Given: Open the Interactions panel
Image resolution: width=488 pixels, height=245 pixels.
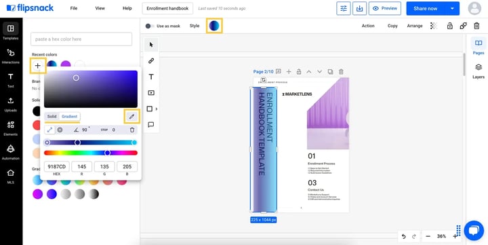Looking at the screenshot, I should (11, 56).
